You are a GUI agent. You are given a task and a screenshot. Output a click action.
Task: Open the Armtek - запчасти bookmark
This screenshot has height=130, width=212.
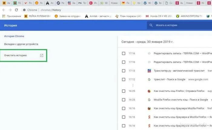coord(98,16)
